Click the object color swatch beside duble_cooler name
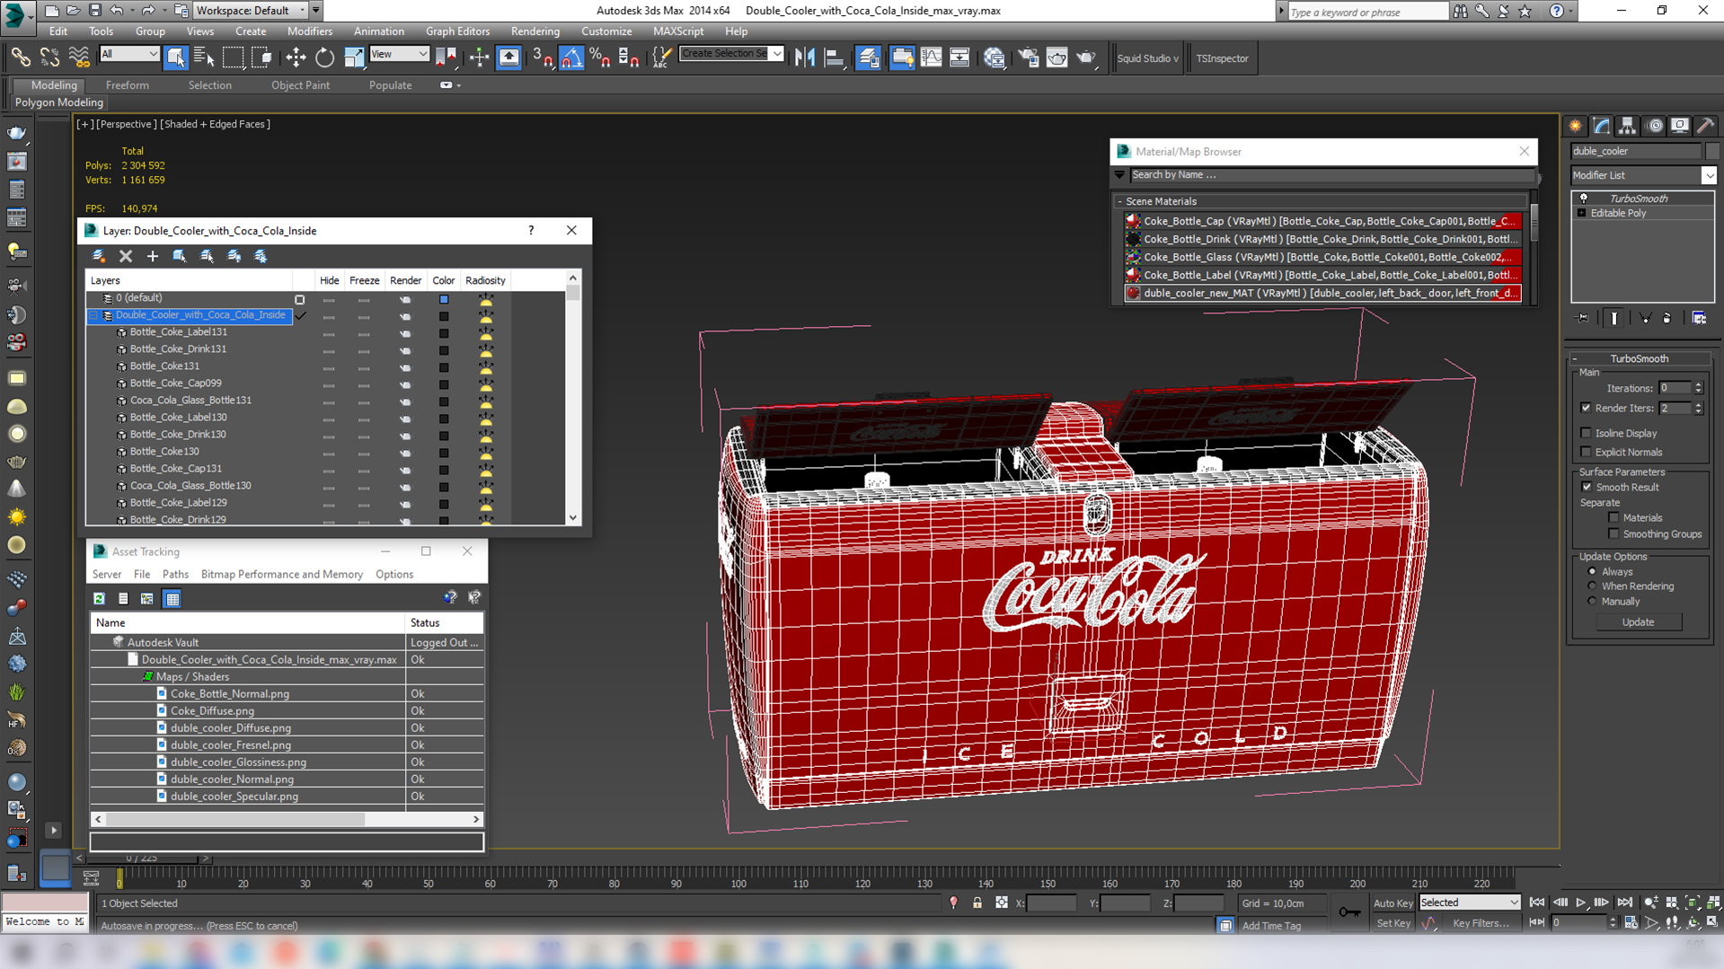This screenshot has width=1724, height=969. (x=1711, y=151)
